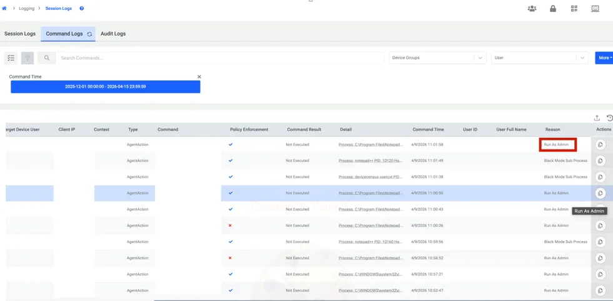Copy action for the 11:00:55 row
Image resolution: width=613 pixels, height=301 pixels.
(600, 193)
